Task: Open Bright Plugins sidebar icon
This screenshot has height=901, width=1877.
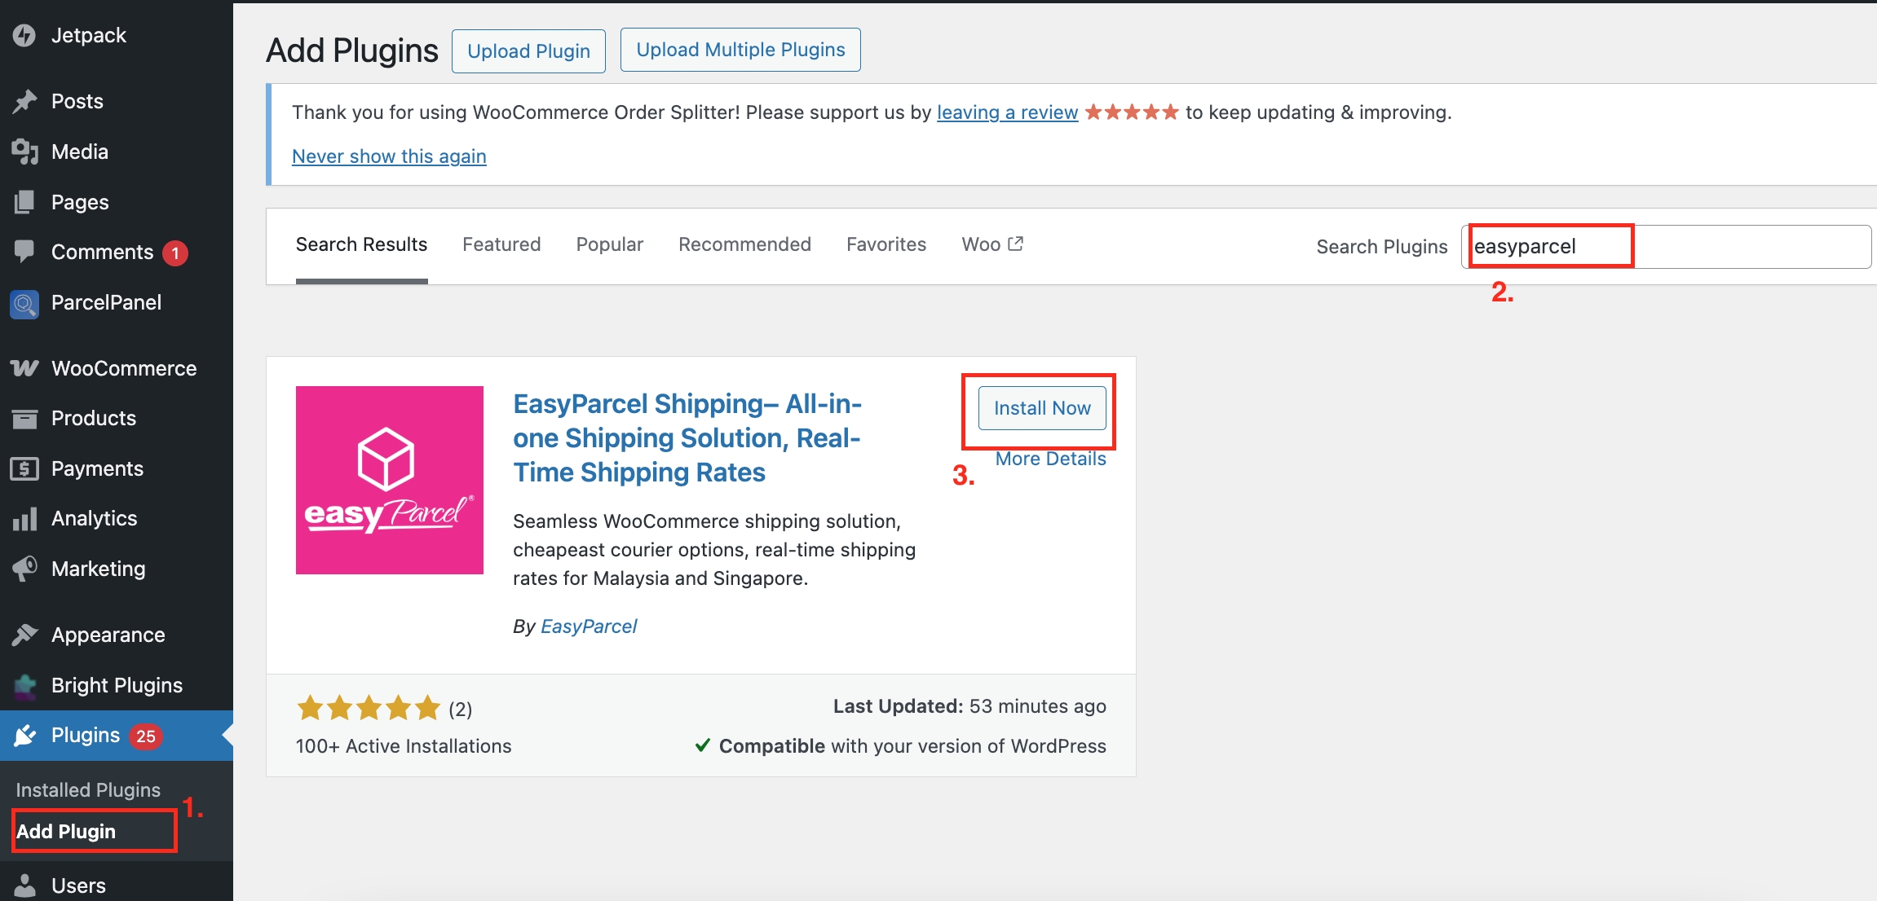Action: point(24,685)
